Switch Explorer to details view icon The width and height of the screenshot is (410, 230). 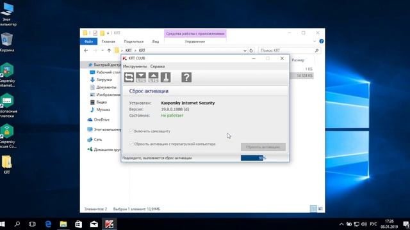pos(313,209)
